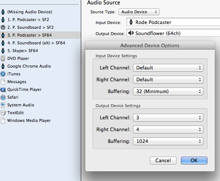Viewport: 220px width, 181px height.
Task: Open the input Left Channel Default dropdown
Action: pyautogui.click(x=168, y=68)
